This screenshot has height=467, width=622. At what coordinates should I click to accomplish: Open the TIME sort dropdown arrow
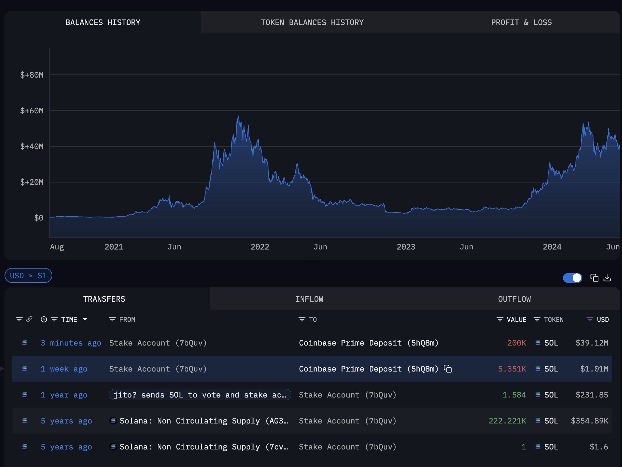[x=85, y=320]
